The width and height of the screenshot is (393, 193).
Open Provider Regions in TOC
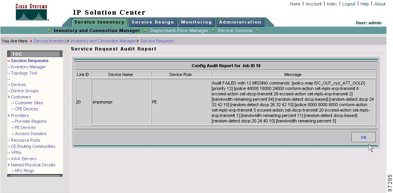click(x=31, y=121)
